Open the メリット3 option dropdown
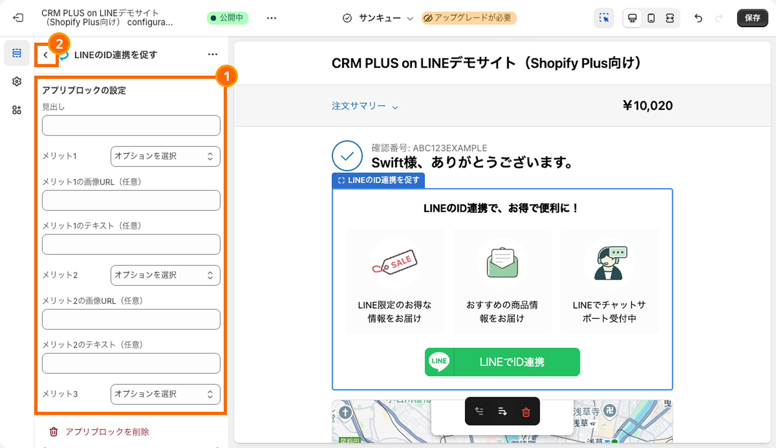This screenshot has height=448, width=776. (x=165, y=394)
